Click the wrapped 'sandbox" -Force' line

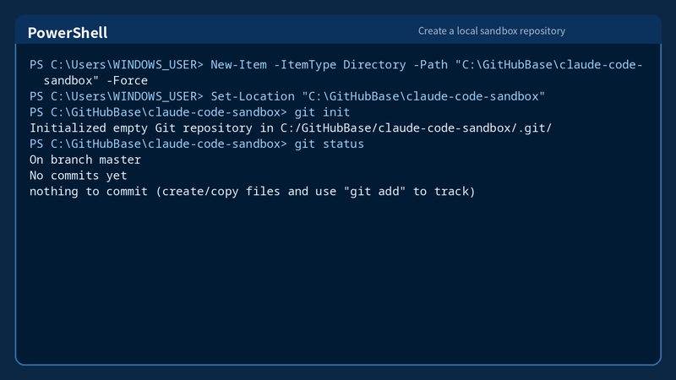[x=95, y=80]
